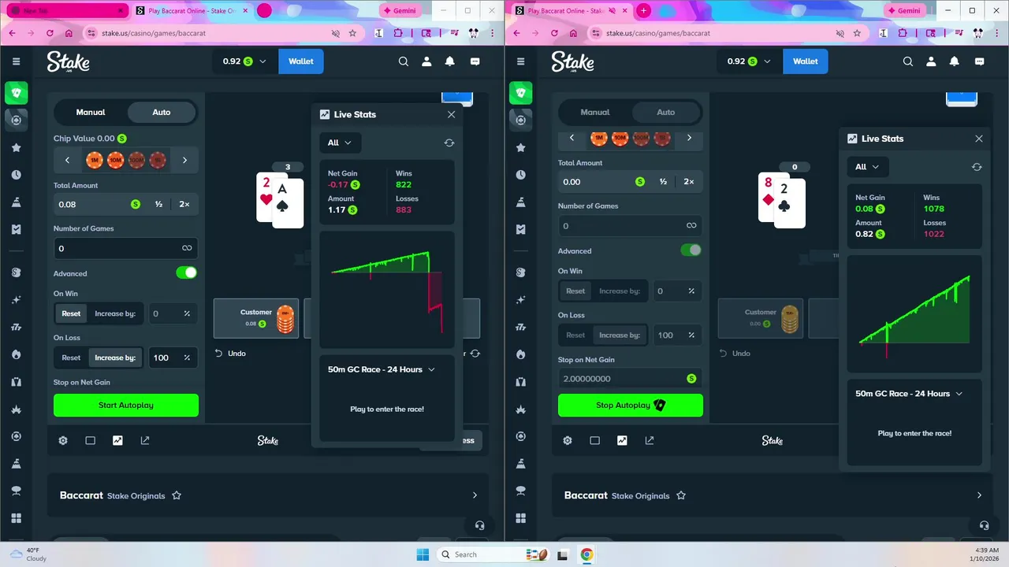Click slots 777 icon in left window sidebar
This screenshot has width=1009, height=567.
click(16, 327)
